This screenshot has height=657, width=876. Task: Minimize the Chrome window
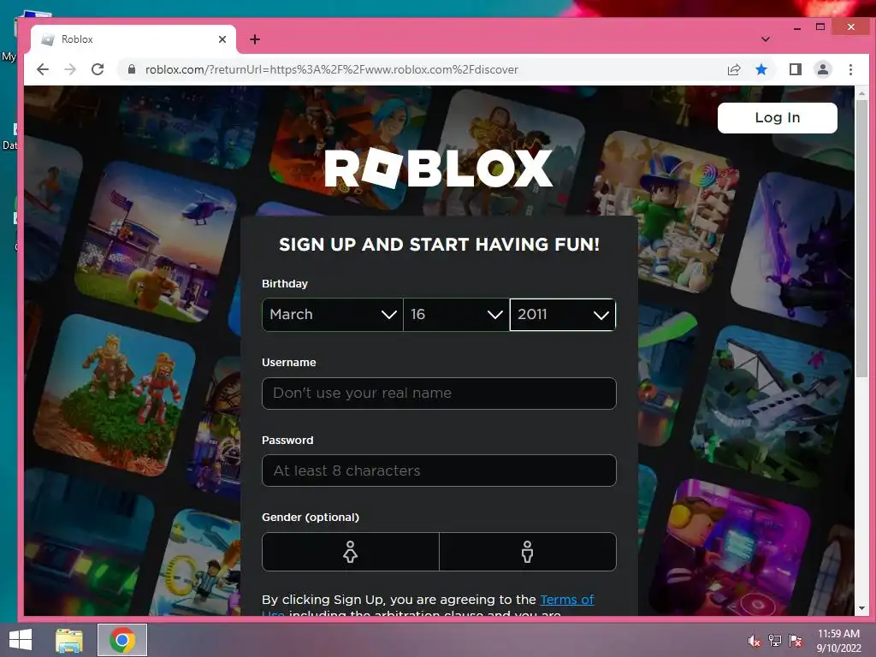point(797,27)
